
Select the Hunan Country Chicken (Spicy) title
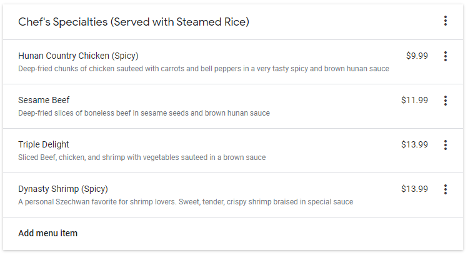point(78,56)
